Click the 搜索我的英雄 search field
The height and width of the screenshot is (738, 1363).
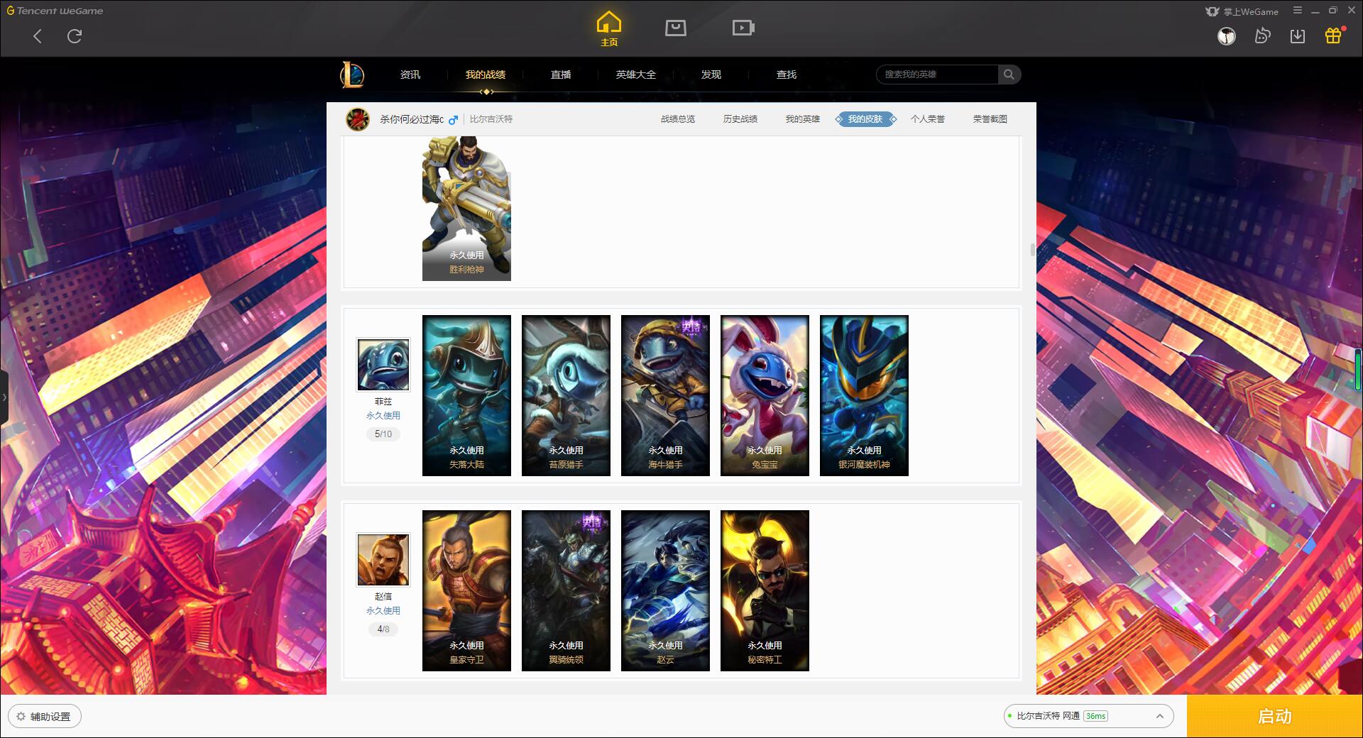tap(938, 75)
